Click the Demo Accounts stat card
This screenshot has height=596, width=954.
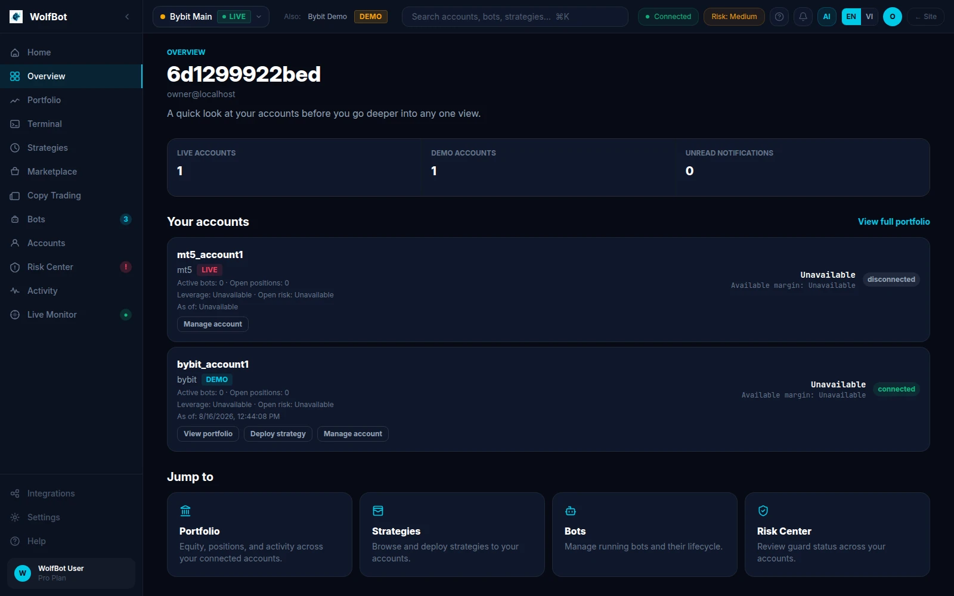point(549,167)
